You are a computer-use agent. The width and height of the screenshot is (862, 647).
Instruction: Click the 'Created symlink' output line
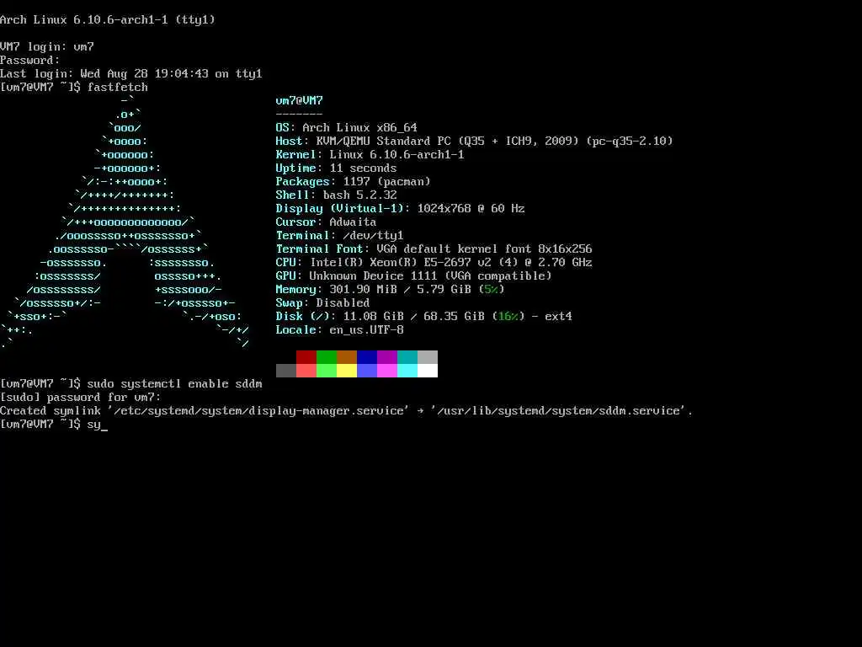point(347,410)
